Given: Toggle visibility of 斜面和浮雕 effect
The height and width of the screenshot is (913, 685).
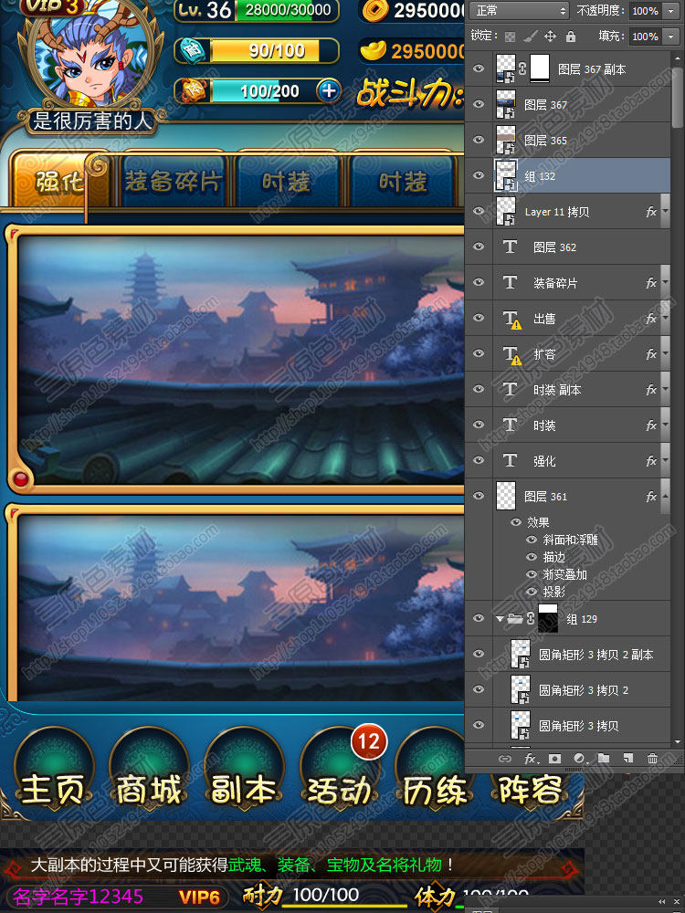Looking at the screenshot, I should (532, 540).
